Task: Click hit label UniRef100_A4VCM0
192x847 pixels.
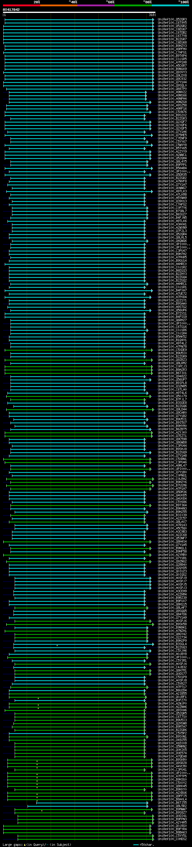Action: pyautogui.click(x=172, y=766)
